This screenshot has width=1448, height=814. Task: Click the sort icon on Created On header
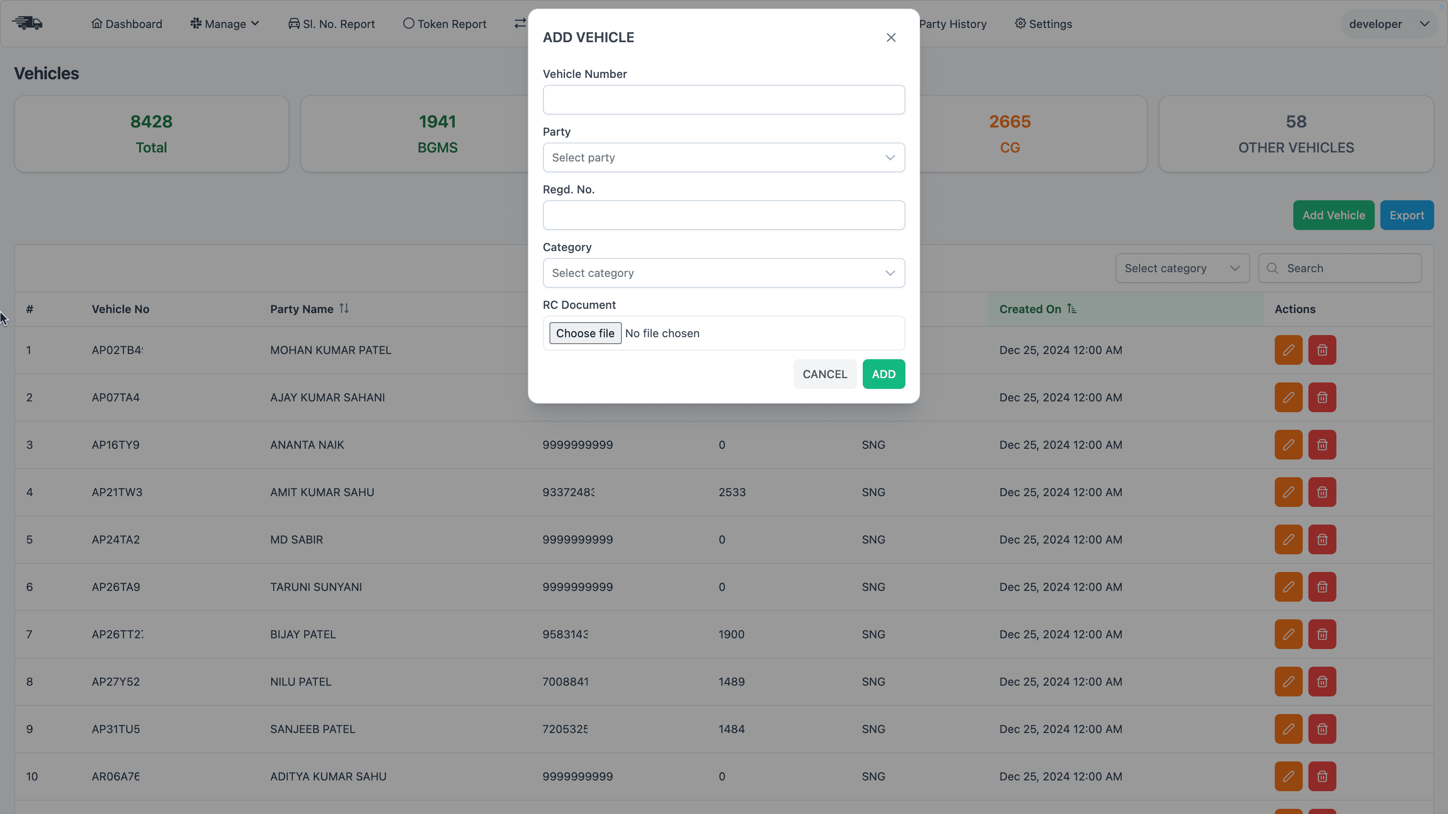[x=1072, y=308]
